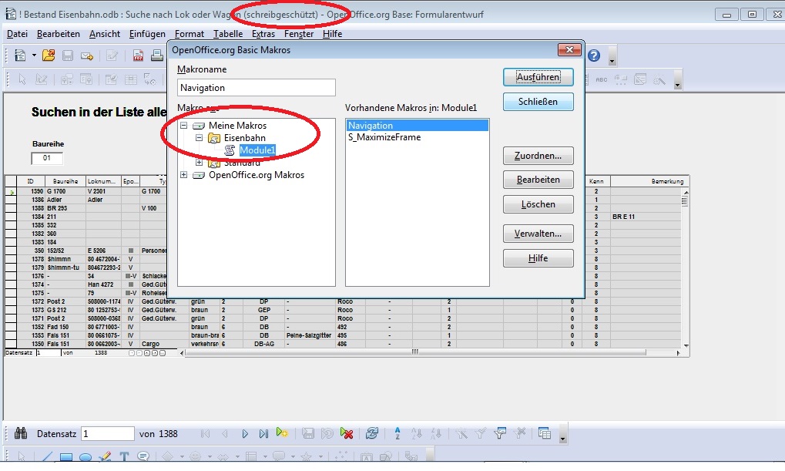
Task: Open the Hilfe menu
Action: (333, 34)
